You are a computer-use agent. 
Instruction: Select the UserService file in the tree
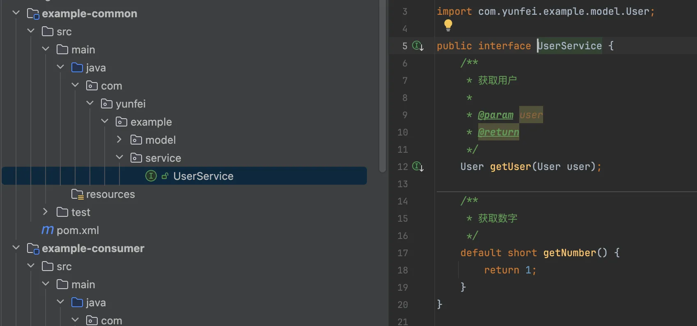[x=184, y=176]
